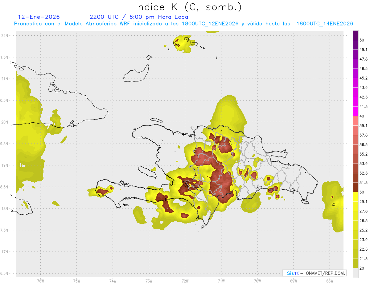Click the "19N" latitude axis label
Screen dimensions: 370x285
(x=5, y=165)
